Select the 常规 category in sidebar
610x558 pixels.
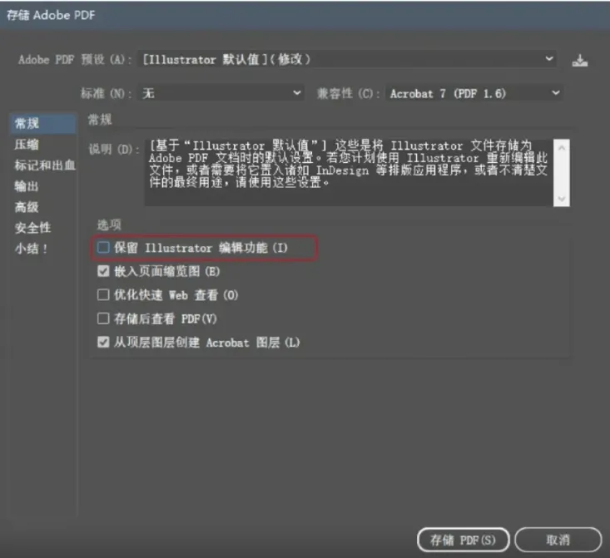[x=42, y=124]
